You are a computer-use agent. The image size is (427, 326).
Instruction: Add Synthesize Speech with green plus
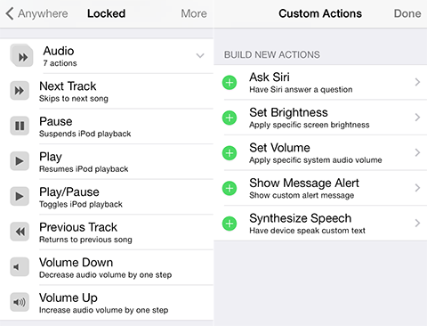point(230,224)
